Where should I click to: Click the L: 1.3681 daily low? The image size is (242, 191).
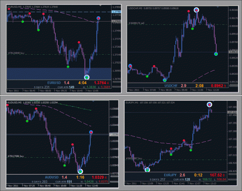104,87
